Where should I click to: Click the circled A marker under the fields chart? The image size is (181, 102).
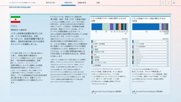[96, 31]
